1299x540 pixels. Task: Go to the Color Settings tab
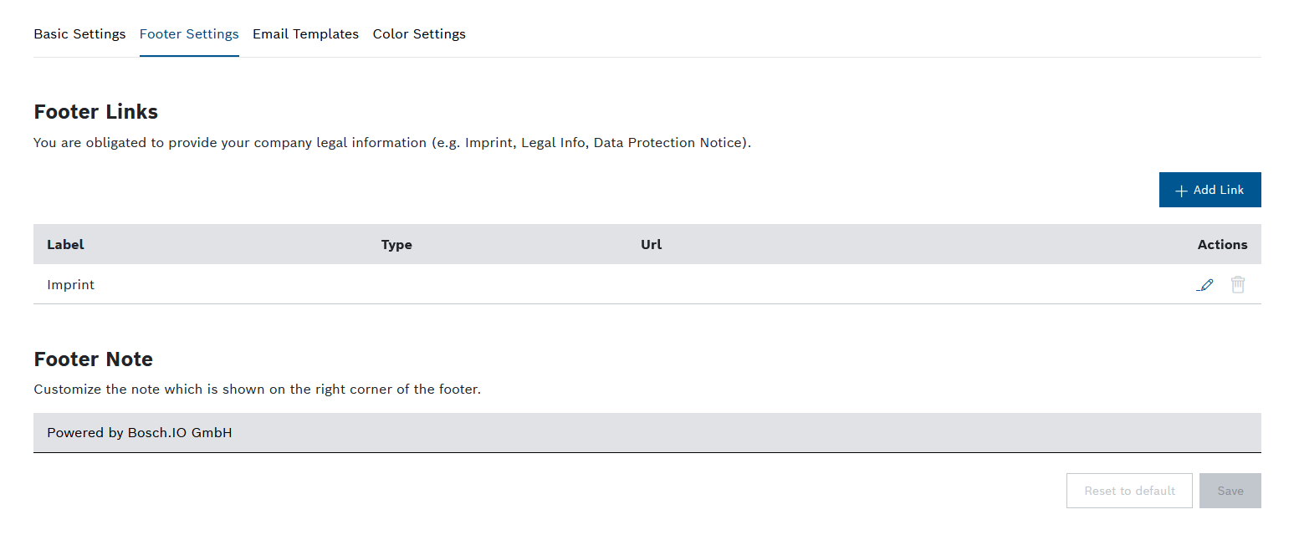tap(419, 34)
